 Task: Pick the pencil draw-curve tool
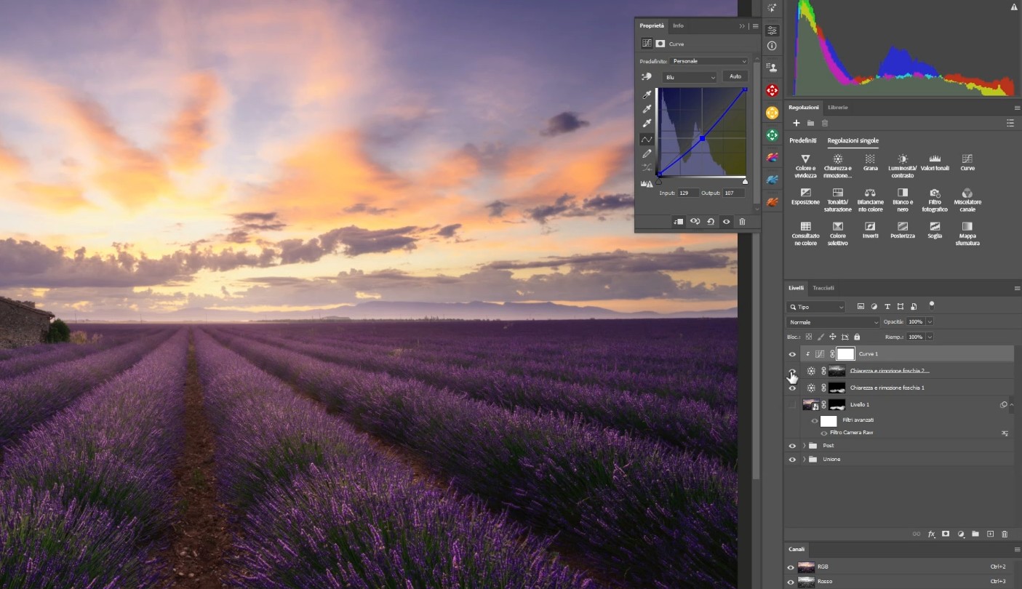tap(646, 153)
